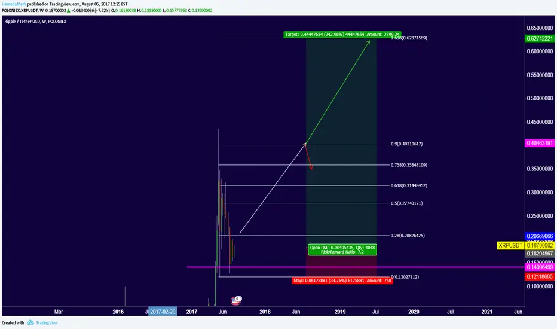
Task: Click 0.45000000 on the price axis
Action: 540,122
